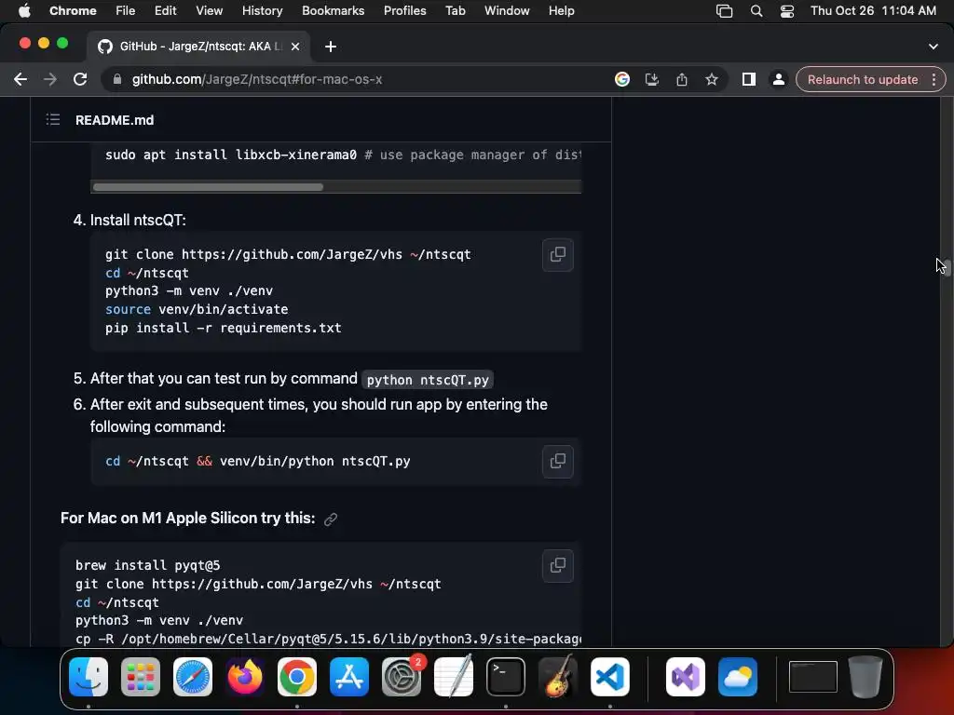This screenshot has height=715, width=954.
Task: Open the Apple menu
Action: [24, 10]
